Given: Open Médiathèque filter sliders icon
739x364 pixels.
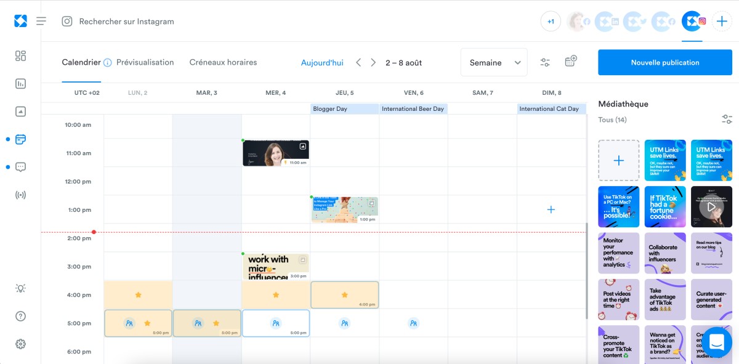Looking at the screenshot, I should pos(727,119).
